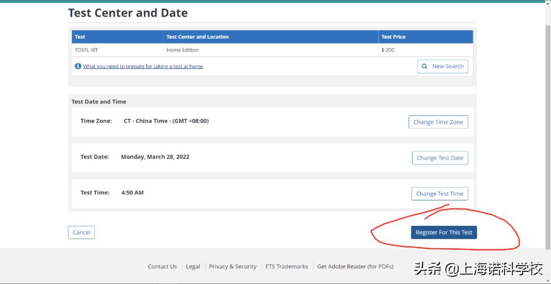
Task: Start a New Search
Action: tap(442, 66)
